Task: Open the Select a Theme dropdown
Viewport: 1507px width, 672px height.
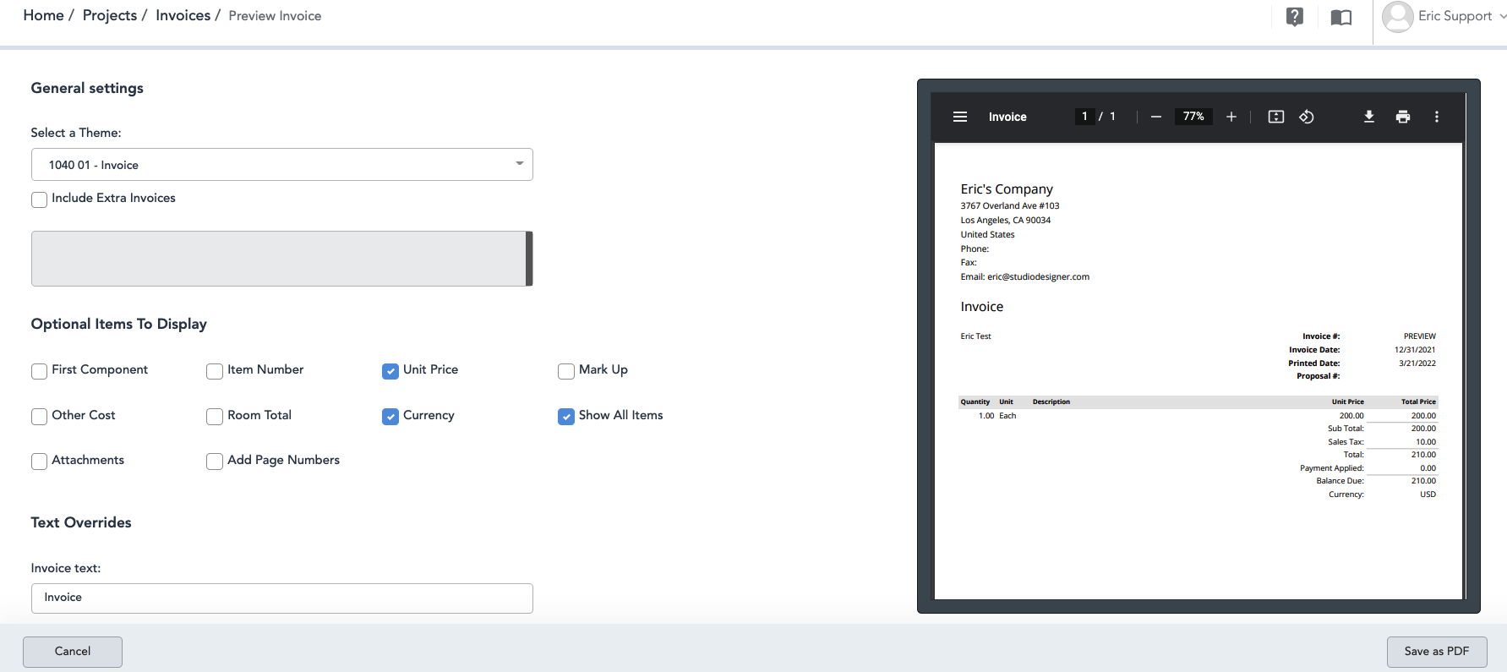Action: click(281, 165)
